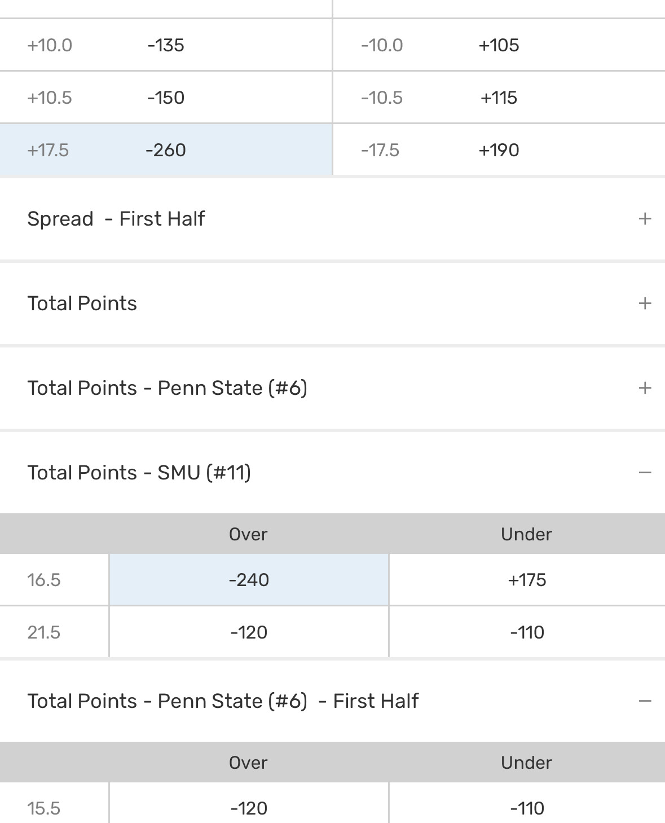Tap the Total Points - Penn State (#6) heading
This screenshot has height=823, width=665.
167,388
